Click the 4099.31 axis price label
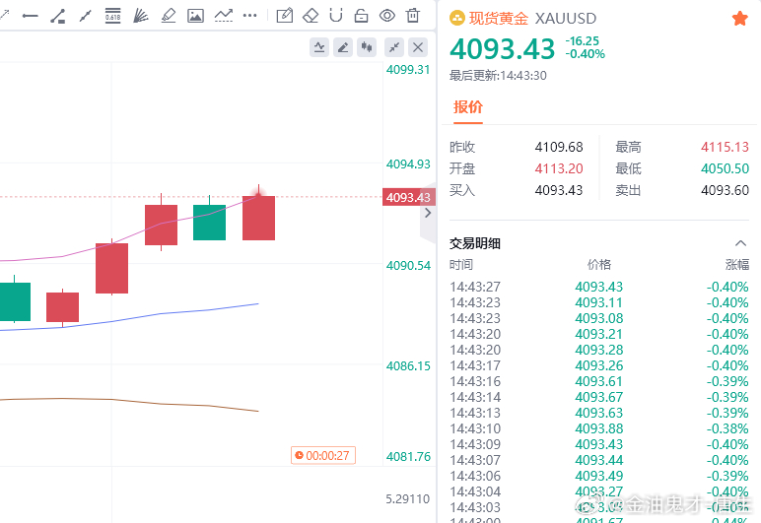The height and width of the screenshot is (523, 761). pyautogui.click(x=408, y=70)
